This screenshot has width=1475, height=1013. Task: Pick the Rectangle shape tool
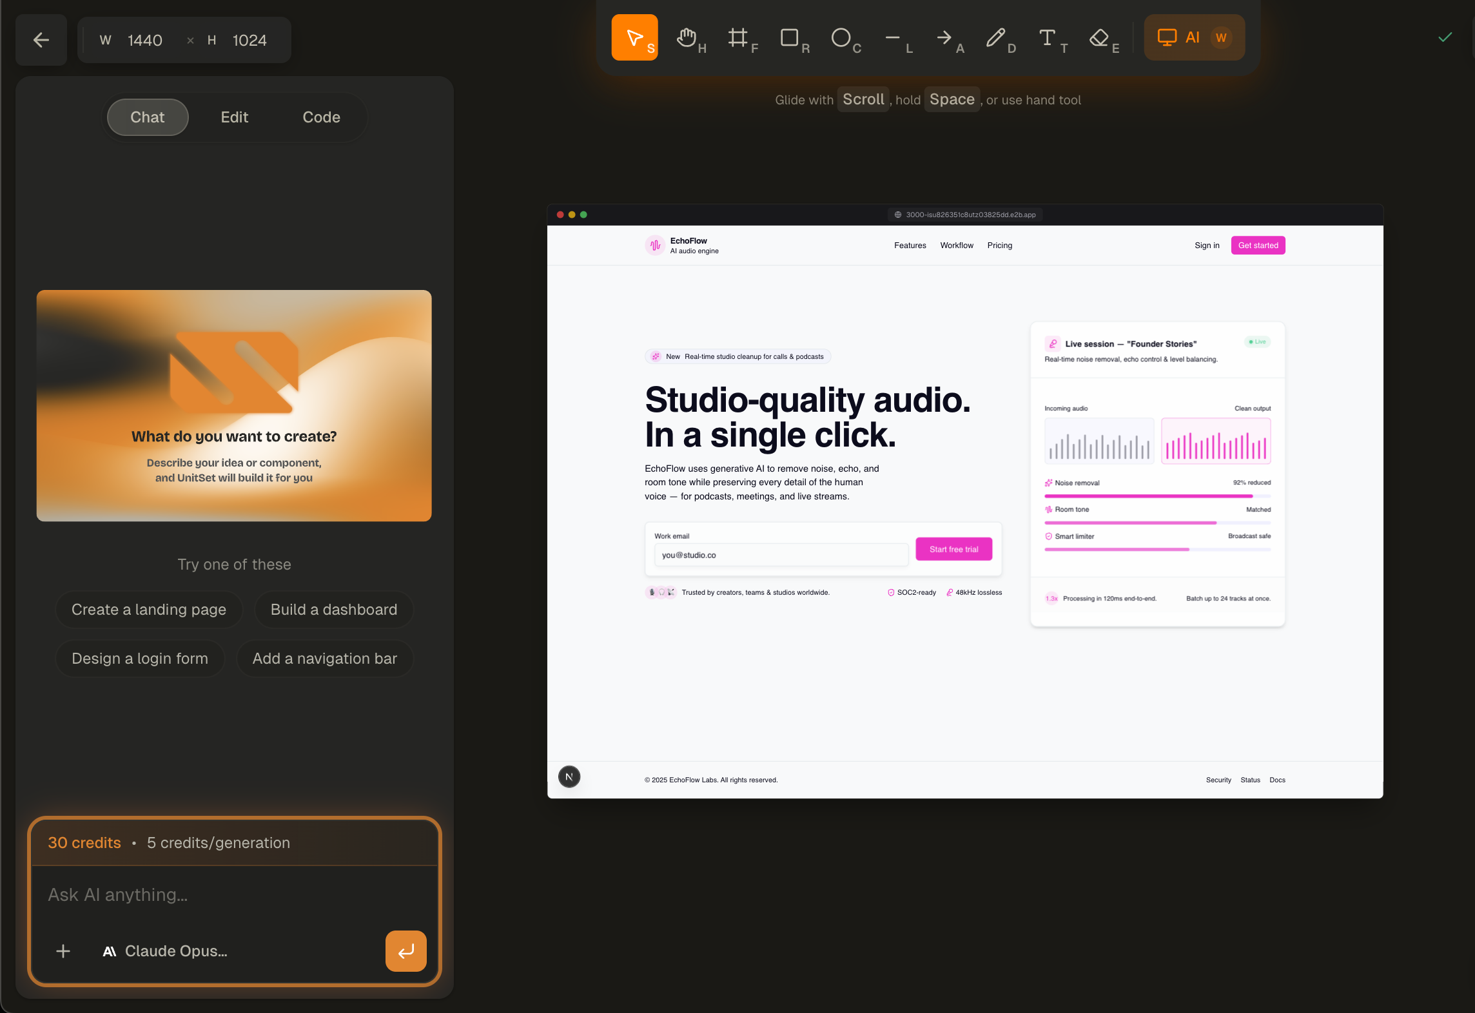point(790,38)
